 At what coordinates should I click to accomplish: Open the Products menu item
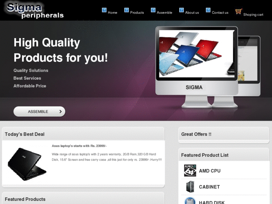137,13
